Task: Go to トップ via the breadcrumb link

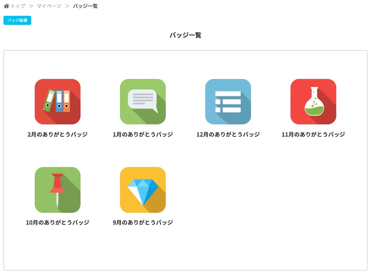Action: pyautogui.click(x=18, y=6)
